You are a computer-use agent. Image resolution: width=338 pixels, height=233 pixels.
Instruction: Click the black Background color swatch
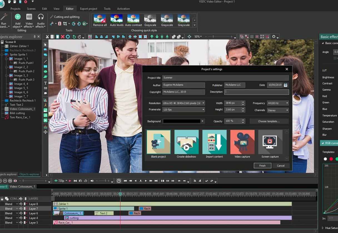point(182,121)
